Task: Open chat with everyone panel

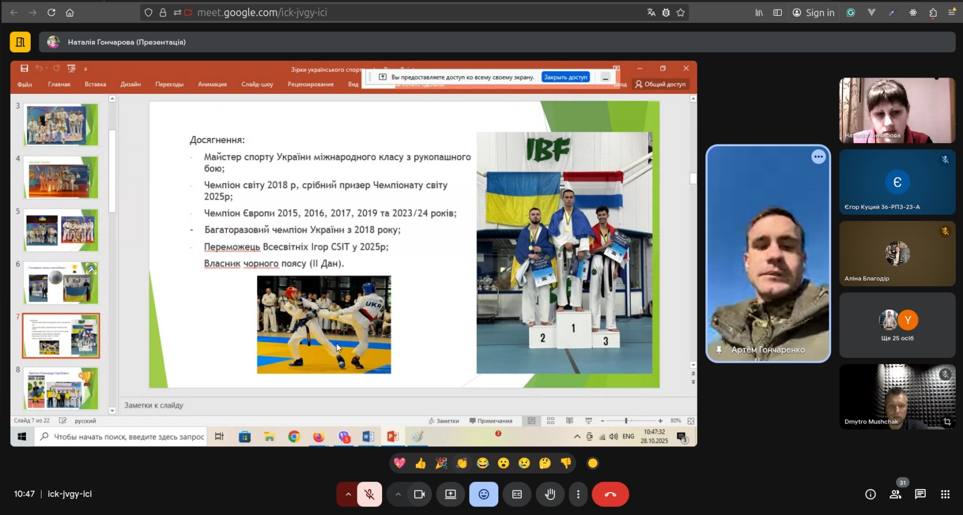Action: (x=920, y=494)
